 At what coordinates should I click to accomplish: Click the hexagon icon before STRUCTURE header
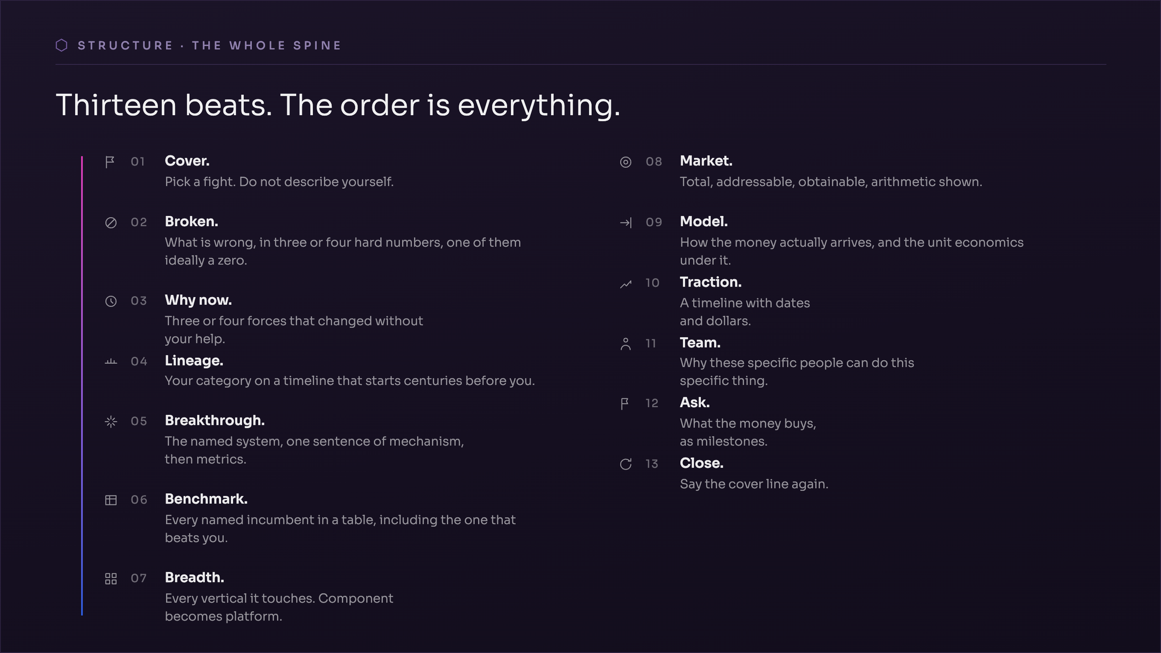point(62,45)
